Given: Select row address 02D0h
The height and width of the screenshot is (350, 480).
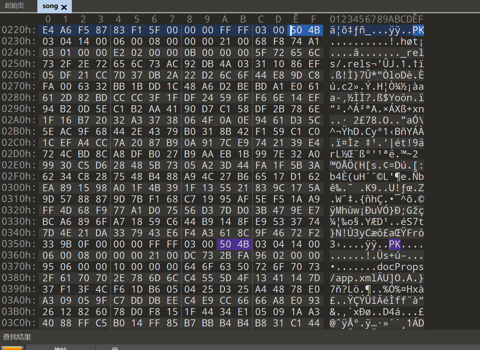Looking at the screenshot, I should [19, 154].
